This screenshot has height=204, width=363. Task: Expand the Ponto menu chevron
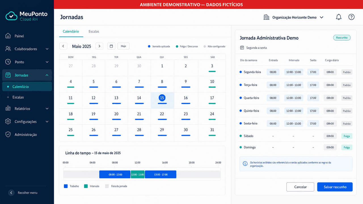click(47, 62)
